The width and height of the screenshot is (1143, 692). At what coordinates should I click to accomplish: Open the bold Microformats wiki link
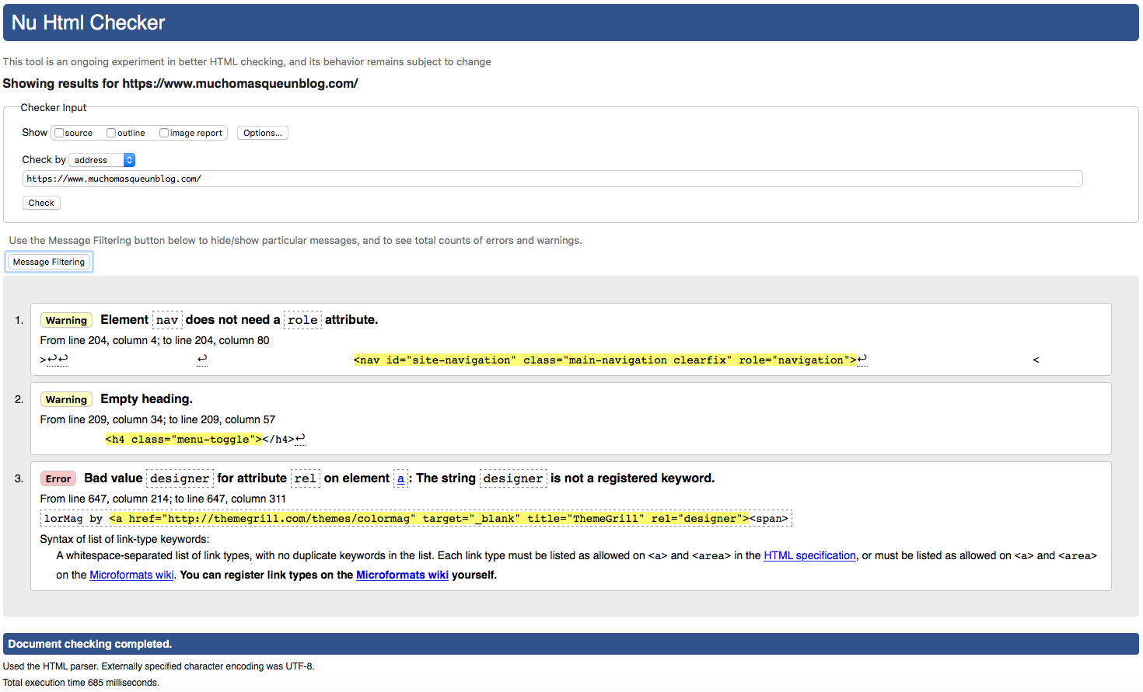[402, 575]
